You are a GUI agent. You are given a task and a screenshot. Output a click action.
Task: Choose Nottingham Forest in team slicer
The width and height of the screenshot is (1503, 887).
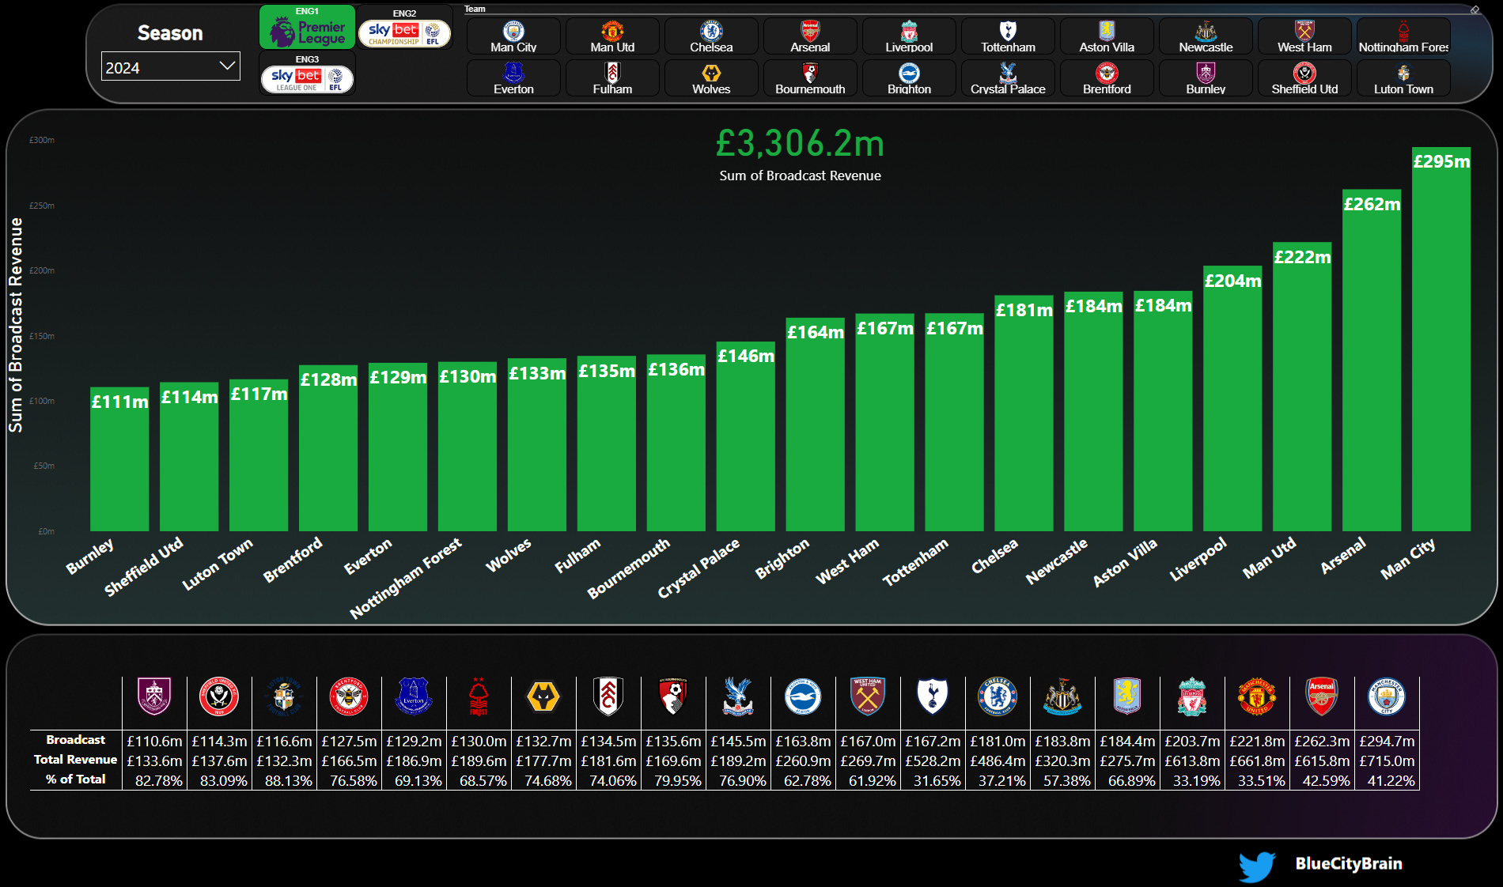(1403, 36)
